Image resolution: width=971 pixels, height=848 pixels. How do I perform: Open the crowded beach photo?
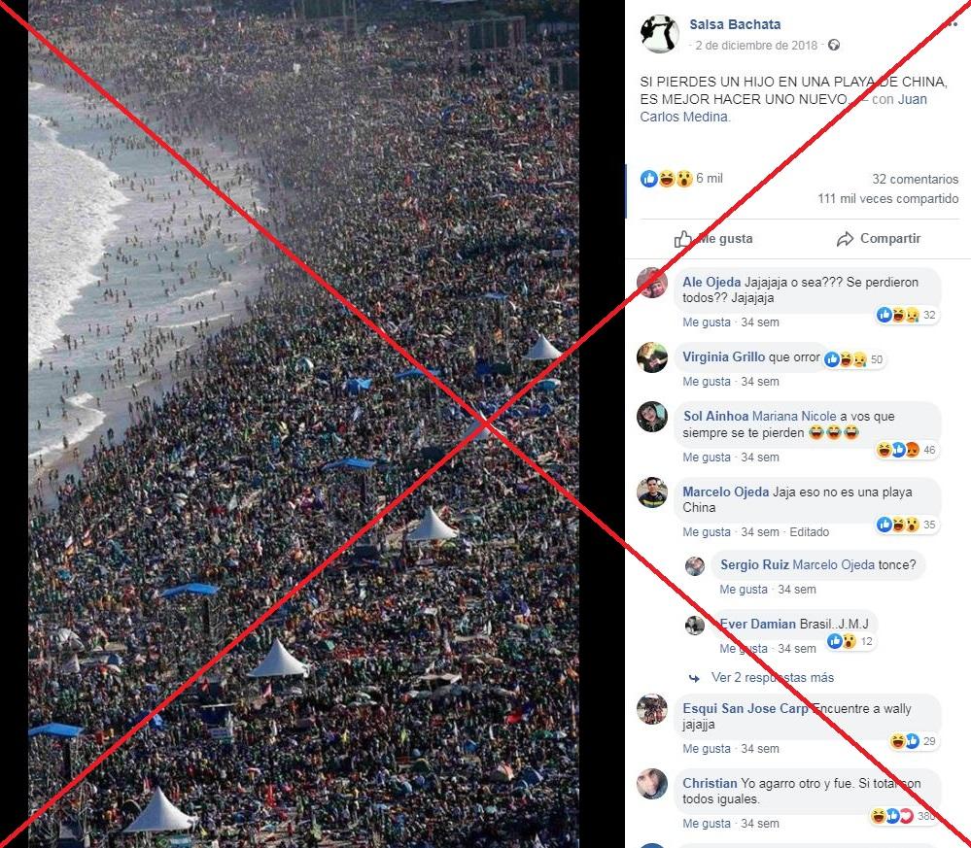coord(303,424)
